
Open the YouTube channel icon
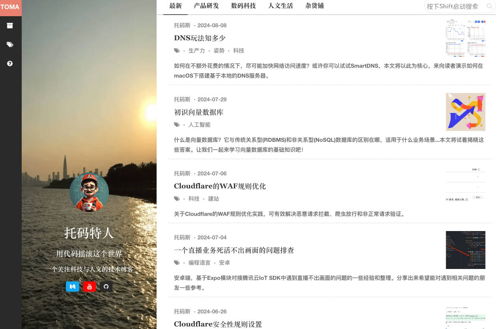click(x=90, y=286)
